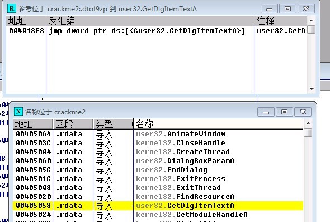Sort names by 名称 column header
Viewport: 330px width, 222px height.
pos(218,124)
